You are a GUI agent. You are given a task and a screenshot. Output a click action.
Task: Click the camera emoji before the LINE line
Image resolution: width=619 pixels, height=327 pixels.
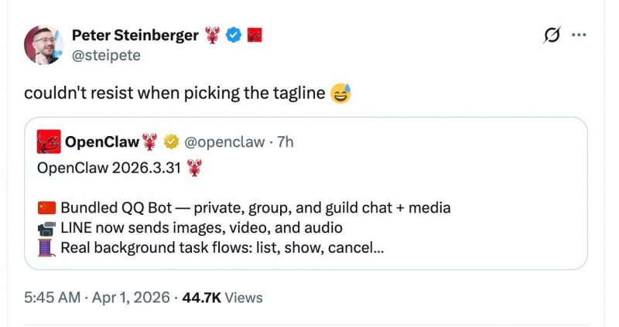[x=46, y=228]
